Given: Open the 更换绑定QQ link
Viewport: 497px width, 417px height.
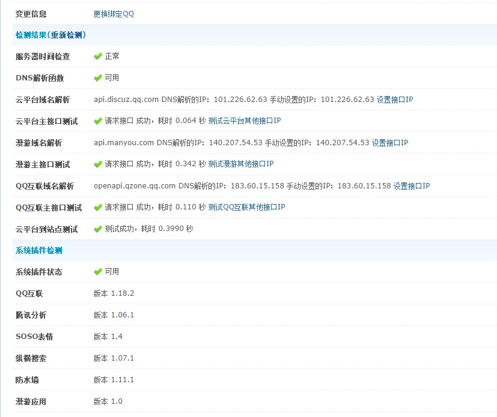Looking at the screenshot, I should (x=114, y=14).
